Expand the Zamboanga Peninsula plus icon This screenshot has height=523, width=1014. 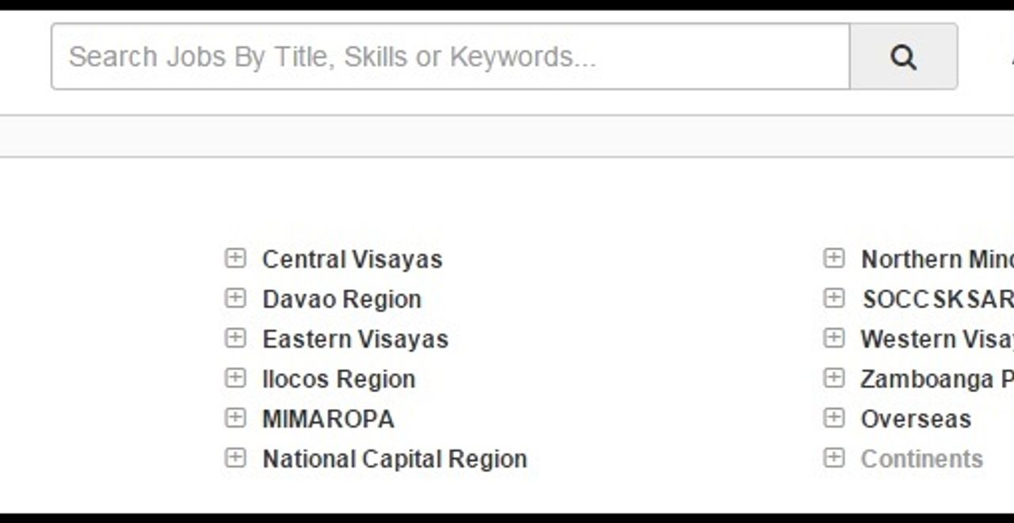(834, 378)
